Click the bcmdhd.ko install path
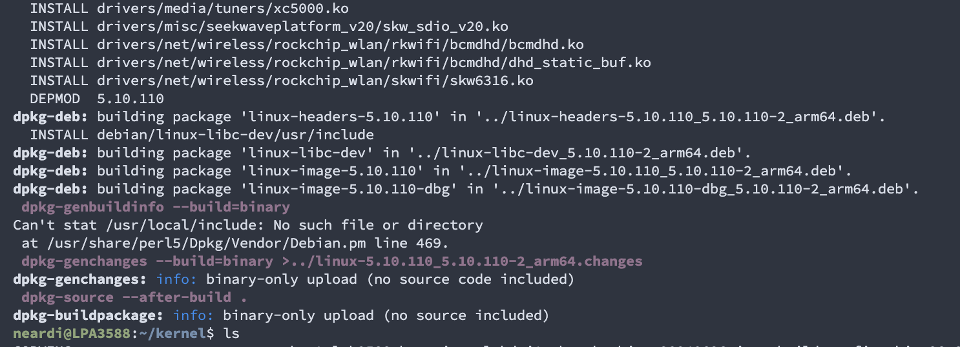The image size is (960, 347). (340, 45)
